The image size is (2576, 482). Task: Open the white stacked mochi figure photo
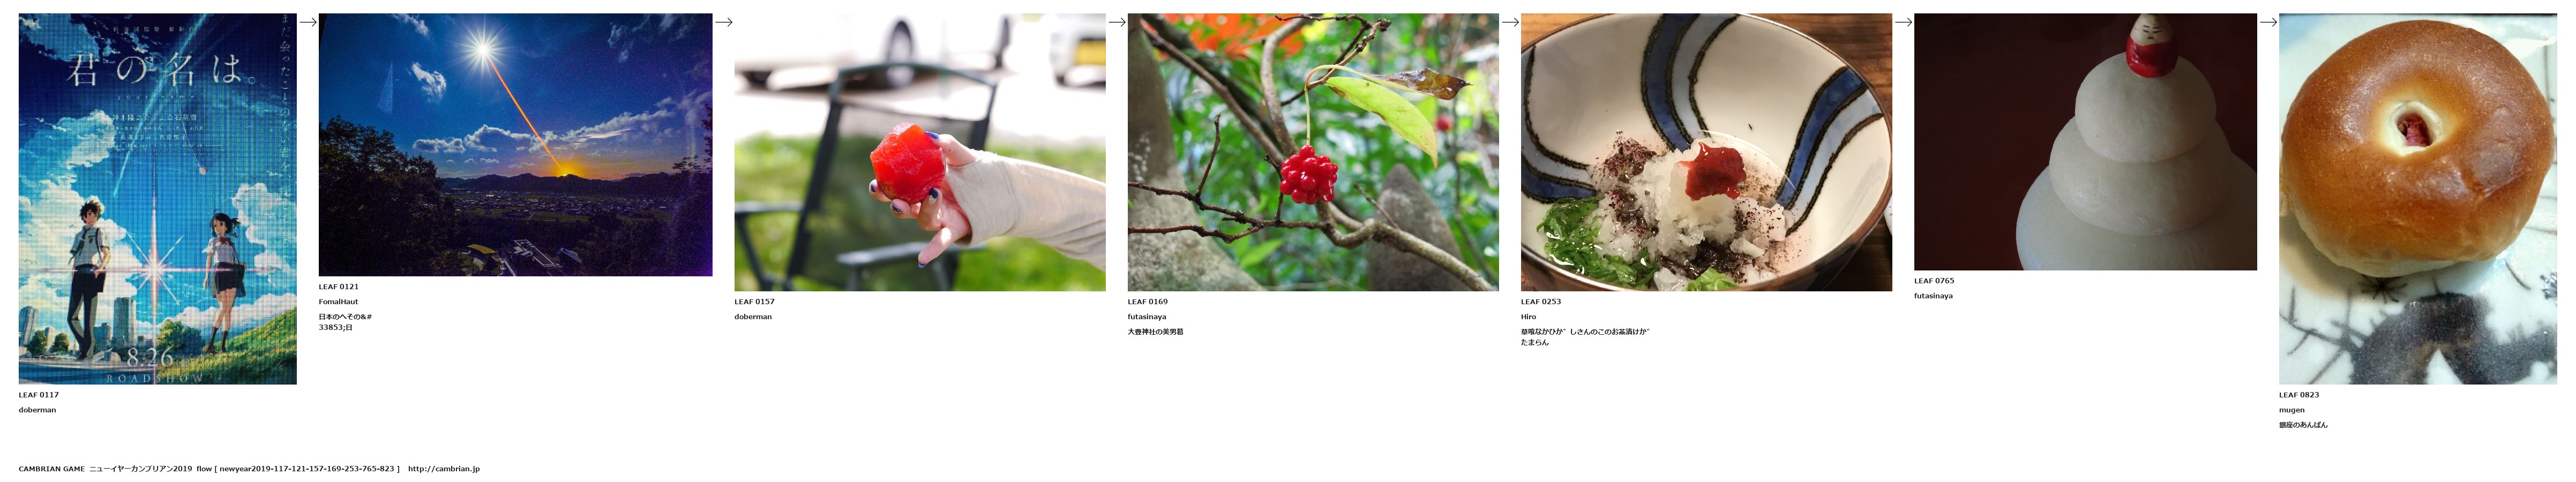click(2085, 142)
